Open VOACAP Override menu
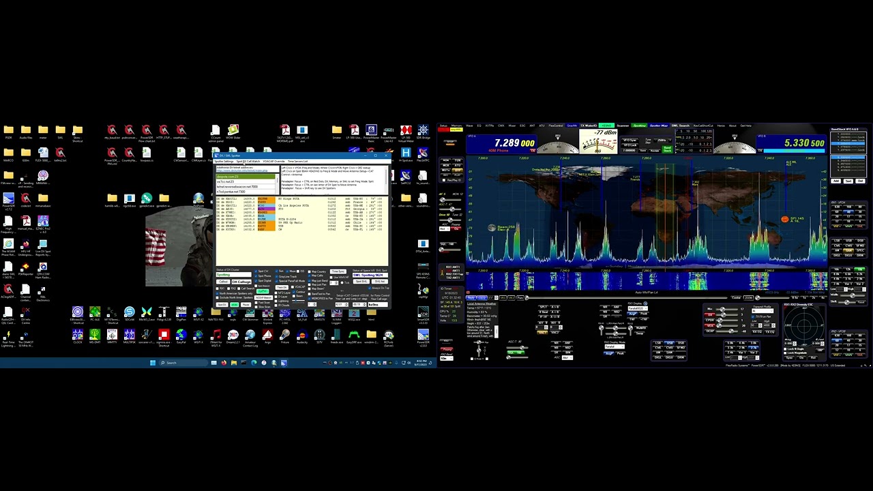The width and height of the screenshot is (873, 491). 273,162
